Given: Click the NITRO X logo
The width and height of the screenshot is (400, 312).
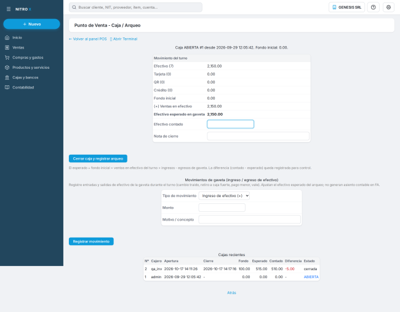Looking at the screenshot, I should tap(23, 9).
